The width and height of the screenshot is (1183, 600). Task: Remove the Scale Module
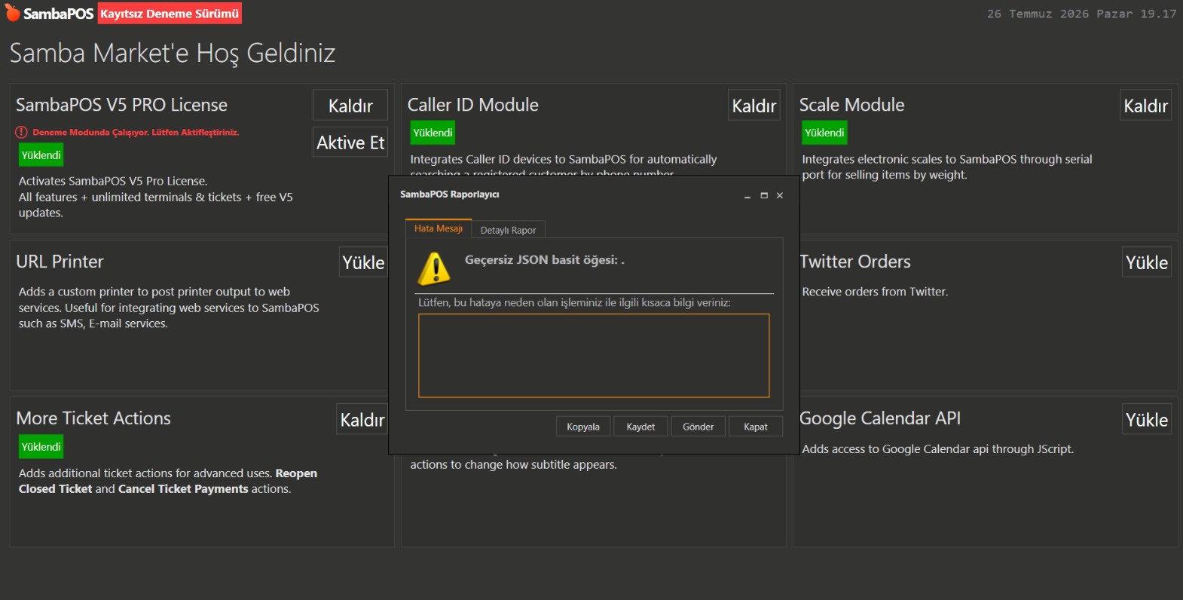point(1146,106)
